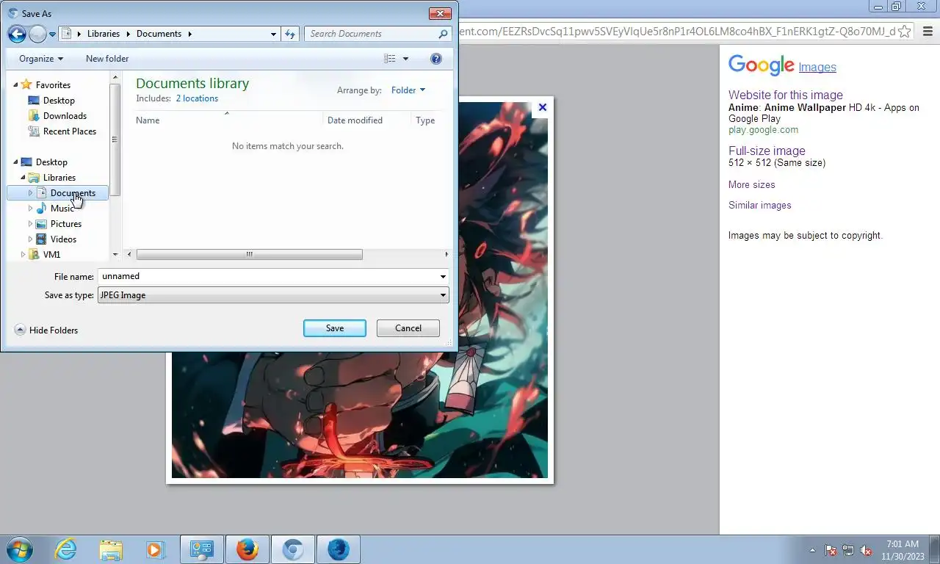Click horizontal scrollbar of file list
Image resolution: width=940 pixels, height=564 pixels.
click(249, 255)
